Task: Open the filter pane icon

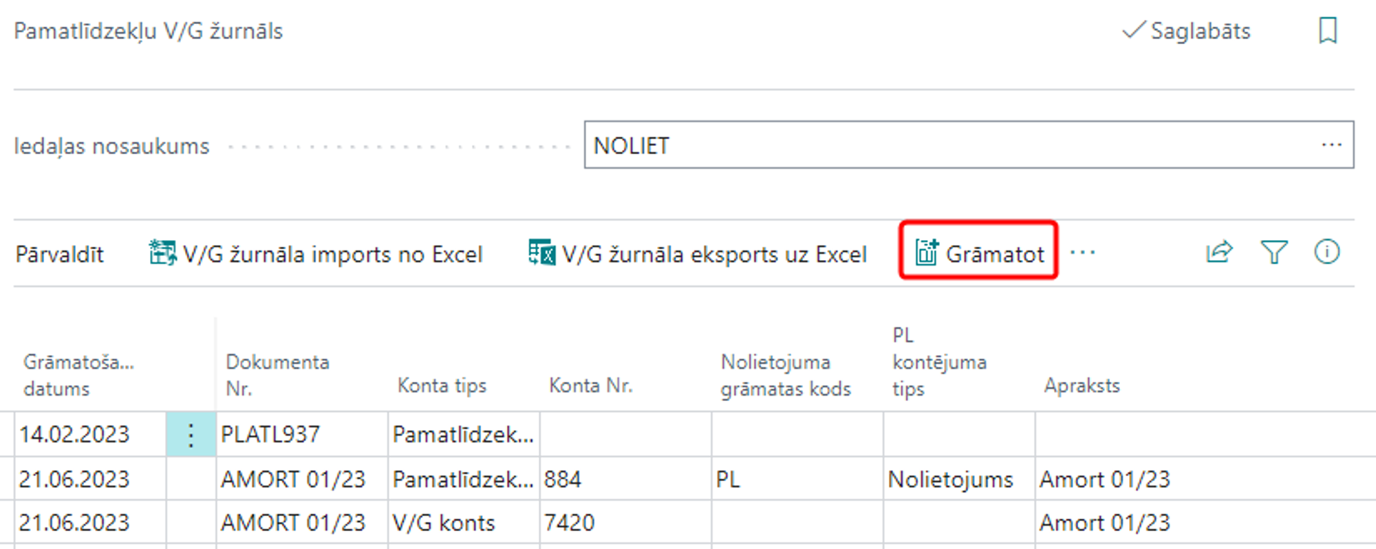Action: [1273, 252]
